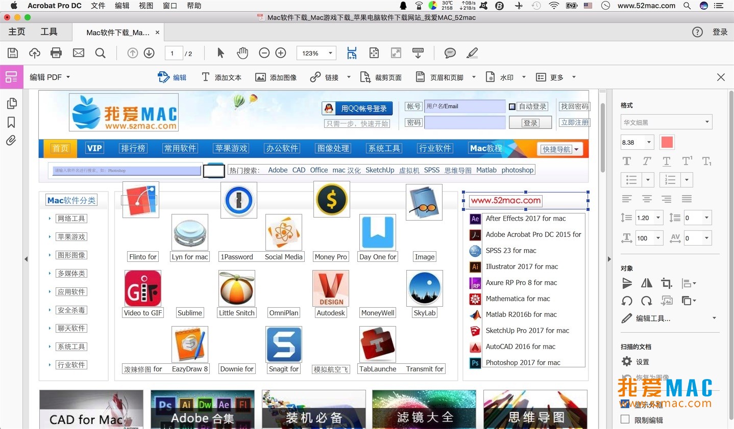Print the document using the printer icon
This screenshot has width=734, height=429.
click(57, 53)
